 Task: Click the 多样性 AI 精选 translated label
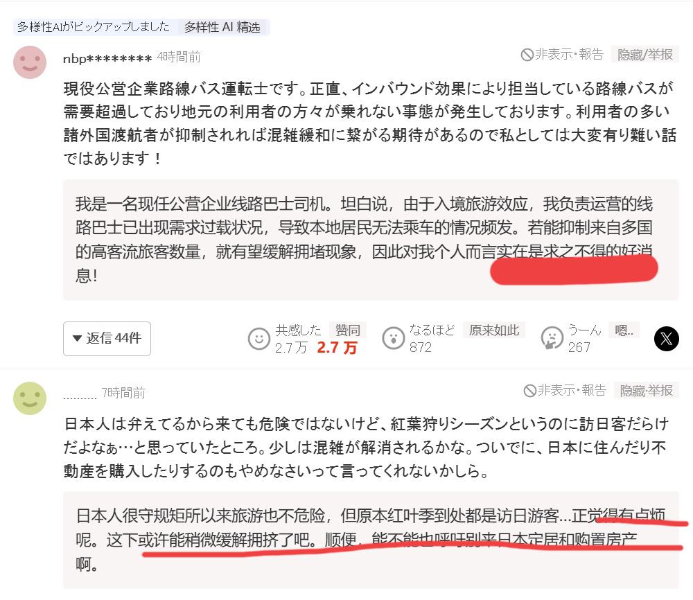(x=222, y=27)
